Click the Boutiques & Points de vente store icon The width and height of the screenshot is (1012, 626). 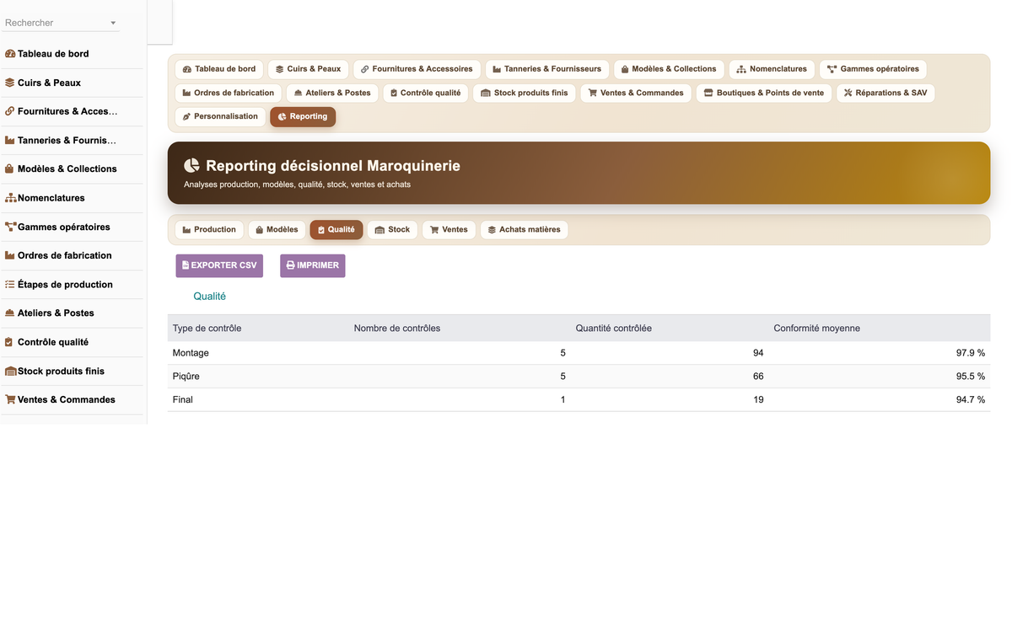(708, 93)
